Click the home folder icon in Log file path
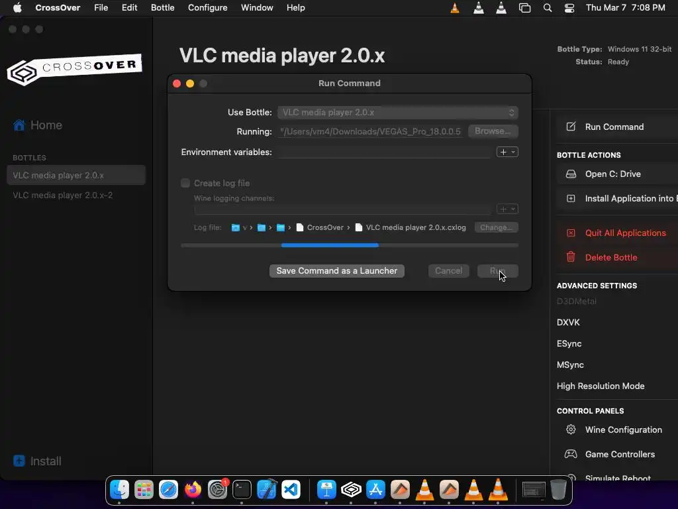This screenshot has height=509, width=678. [x=236, y=228]
